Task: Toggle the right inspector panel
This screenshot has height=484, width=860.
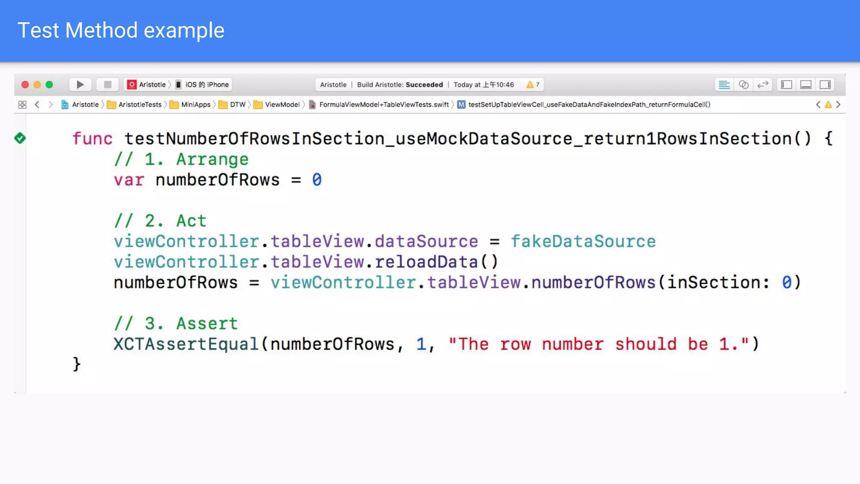Action: tap(825, 85)
